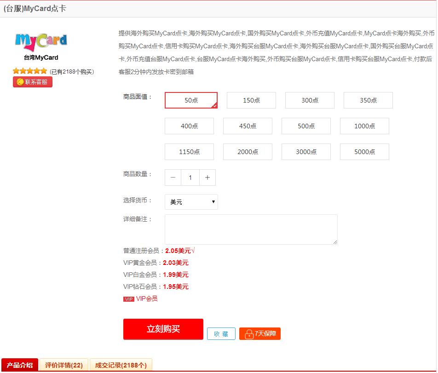438x373 pixels.
Task: Increase quantity with the plus button
Action: tap(207, 178)
